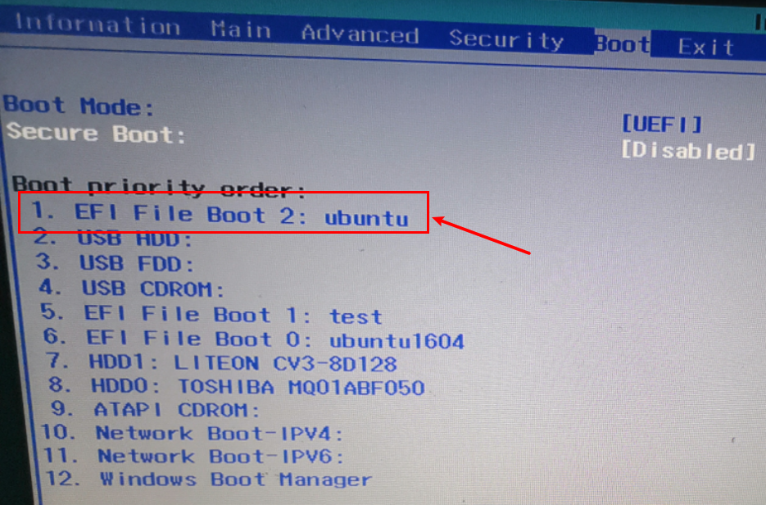The image size is (766, 505).
Task: Select the USB HDD boot entry
Action: click(113, 239)
